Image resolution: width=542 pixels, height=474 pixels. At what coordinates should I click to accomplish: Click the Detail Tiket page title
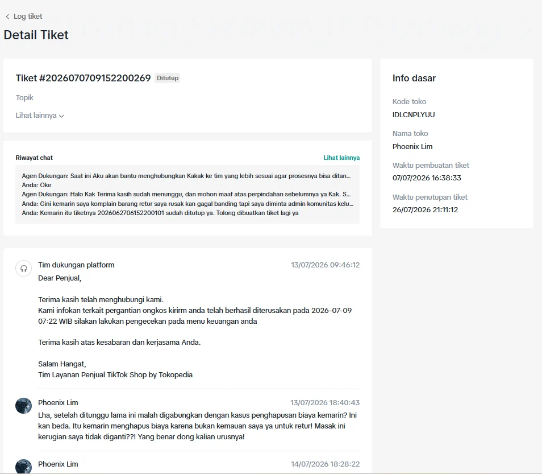click(36, 35)
